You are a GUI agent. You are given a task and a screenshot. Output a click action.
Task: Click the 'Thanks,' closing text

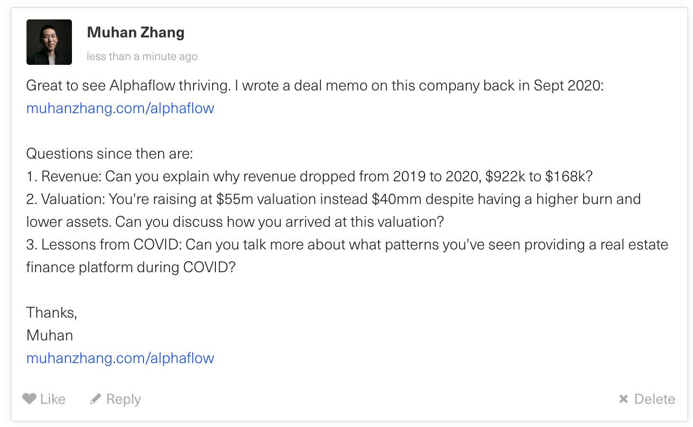point(52,313)
